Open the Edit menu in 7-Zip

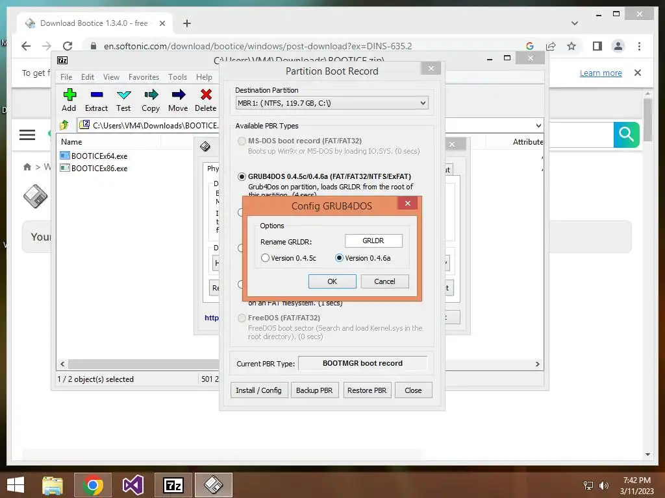click(88, 77)
